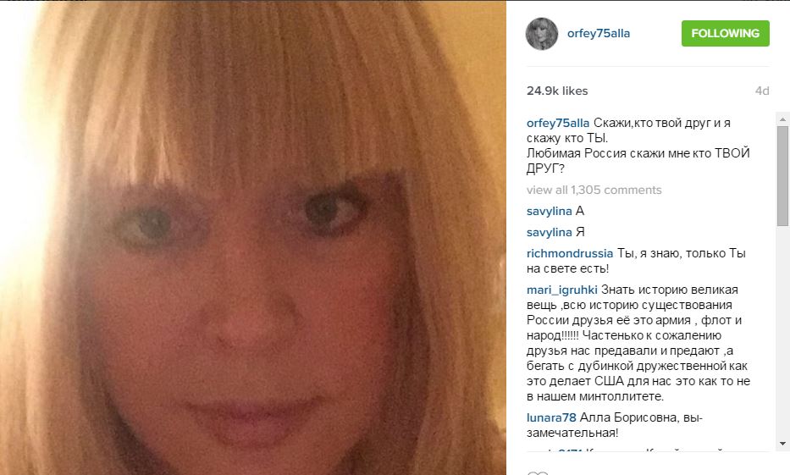Screen dimensions: 790x475
Task: Click the lunara78 comment text
Action: pyautogui.click(x=615, y=425)
